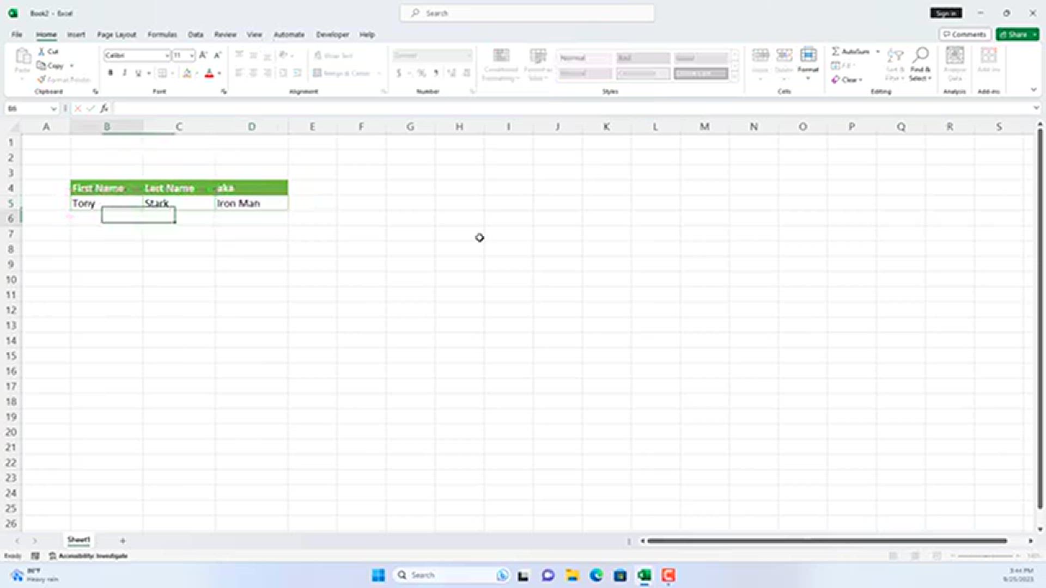The width and height of the screenshot is (1046, 588).
Task: Switch to the Page Layout tab
Action: point(117,34)
